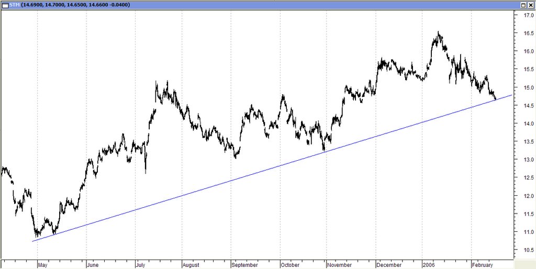Click the 2006 year axis label
536x269 pixels.
(429, 265)
